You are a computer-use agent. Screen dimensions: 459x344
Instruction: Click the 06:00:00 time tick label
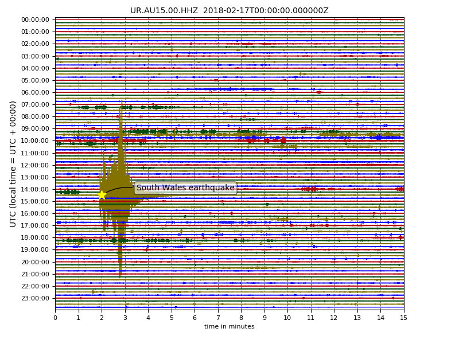pyautogui.click(x=35, y=92)
